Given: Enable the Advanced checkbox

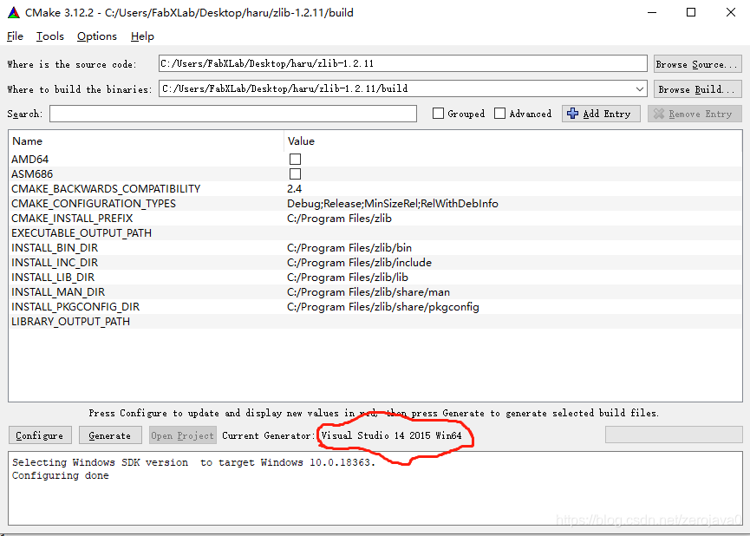Looking at the screenshot, I should pos(499,114).
